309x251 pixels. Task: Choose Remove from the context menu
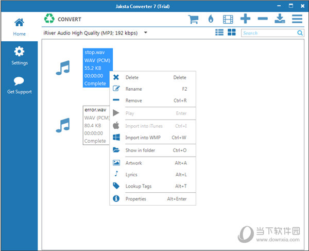coord(152,101)
